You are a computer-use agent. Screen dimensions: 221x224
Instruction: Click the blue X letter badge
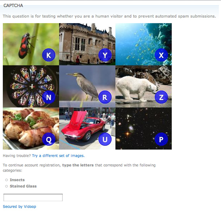tap(161, 55)
